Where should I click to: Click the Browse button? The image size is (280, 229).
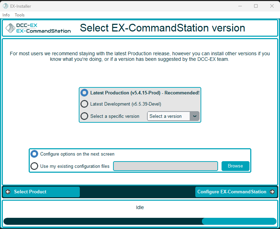[235, 166]
